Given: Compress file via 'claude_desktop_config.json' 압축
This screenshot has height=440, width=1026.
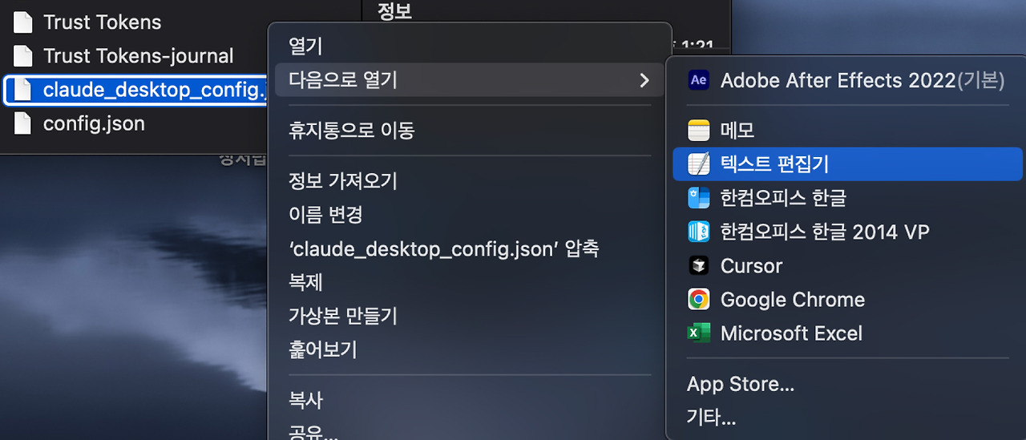Looking at the screenshot, I should (x=470, y=248).
